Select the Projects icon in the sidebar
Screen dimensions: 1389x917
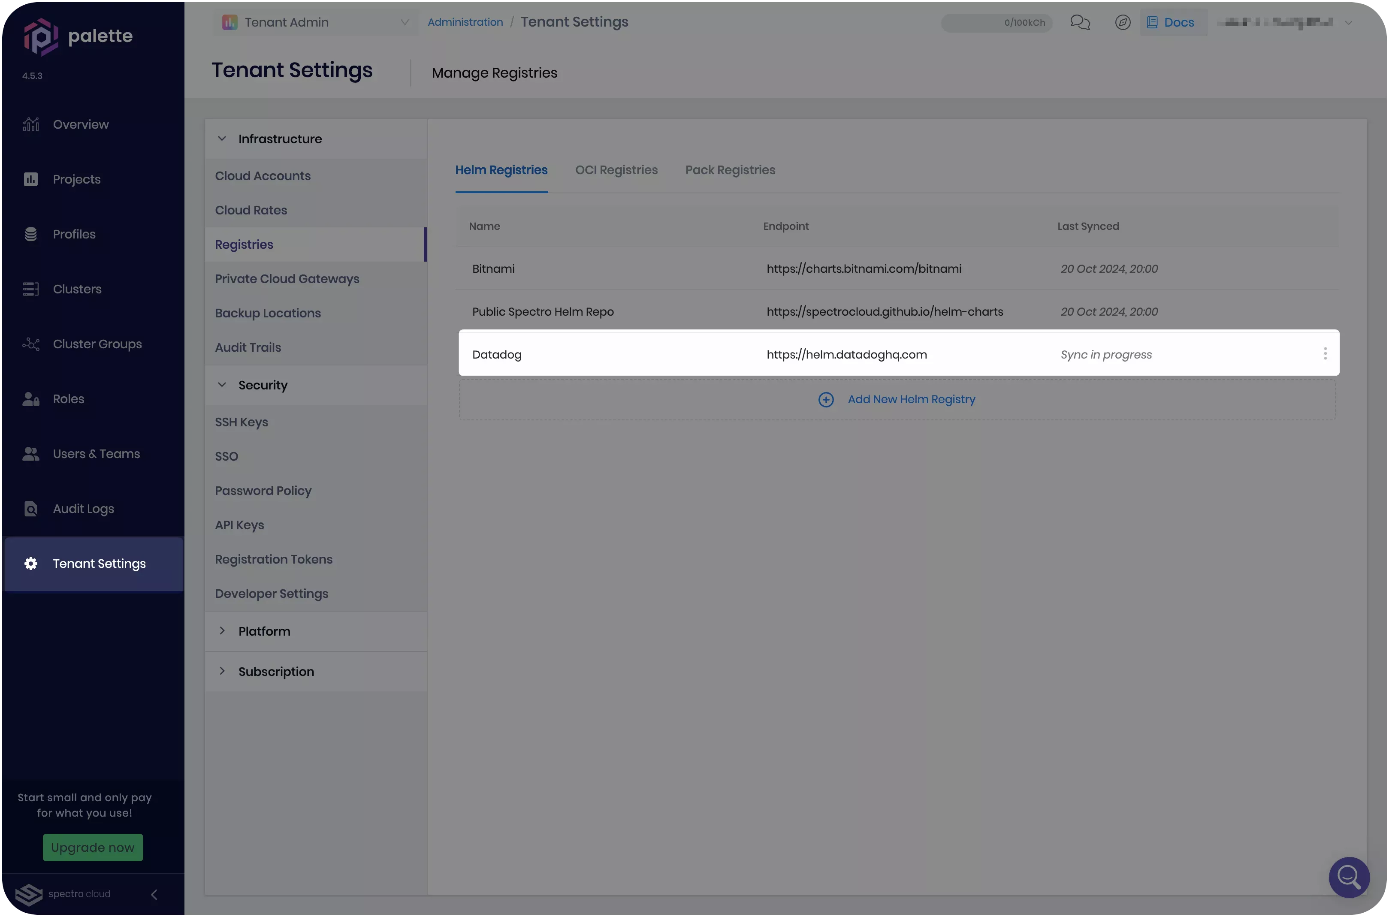point(30,179)
